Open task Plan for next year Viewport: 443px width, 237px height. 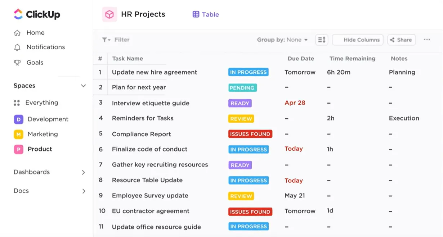pyautogui.click(x=139, y=87)
